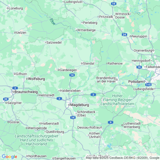Click the Braunschweig city marker

pyautogui.click(x=13, y=92)
